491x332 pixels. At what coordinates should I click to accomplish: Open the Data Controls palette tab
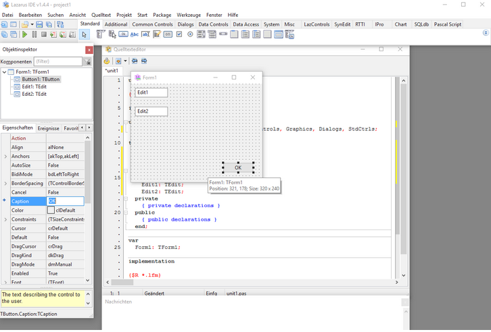point(213,24)
